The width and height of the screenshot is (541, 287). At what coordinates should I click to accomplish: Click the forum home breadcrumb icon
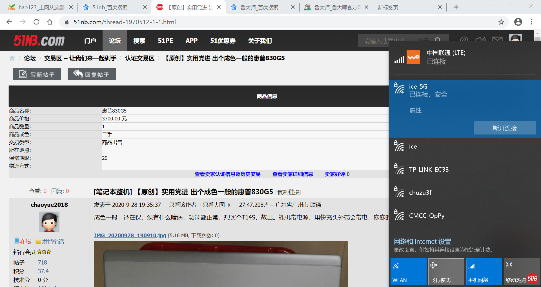12,58
